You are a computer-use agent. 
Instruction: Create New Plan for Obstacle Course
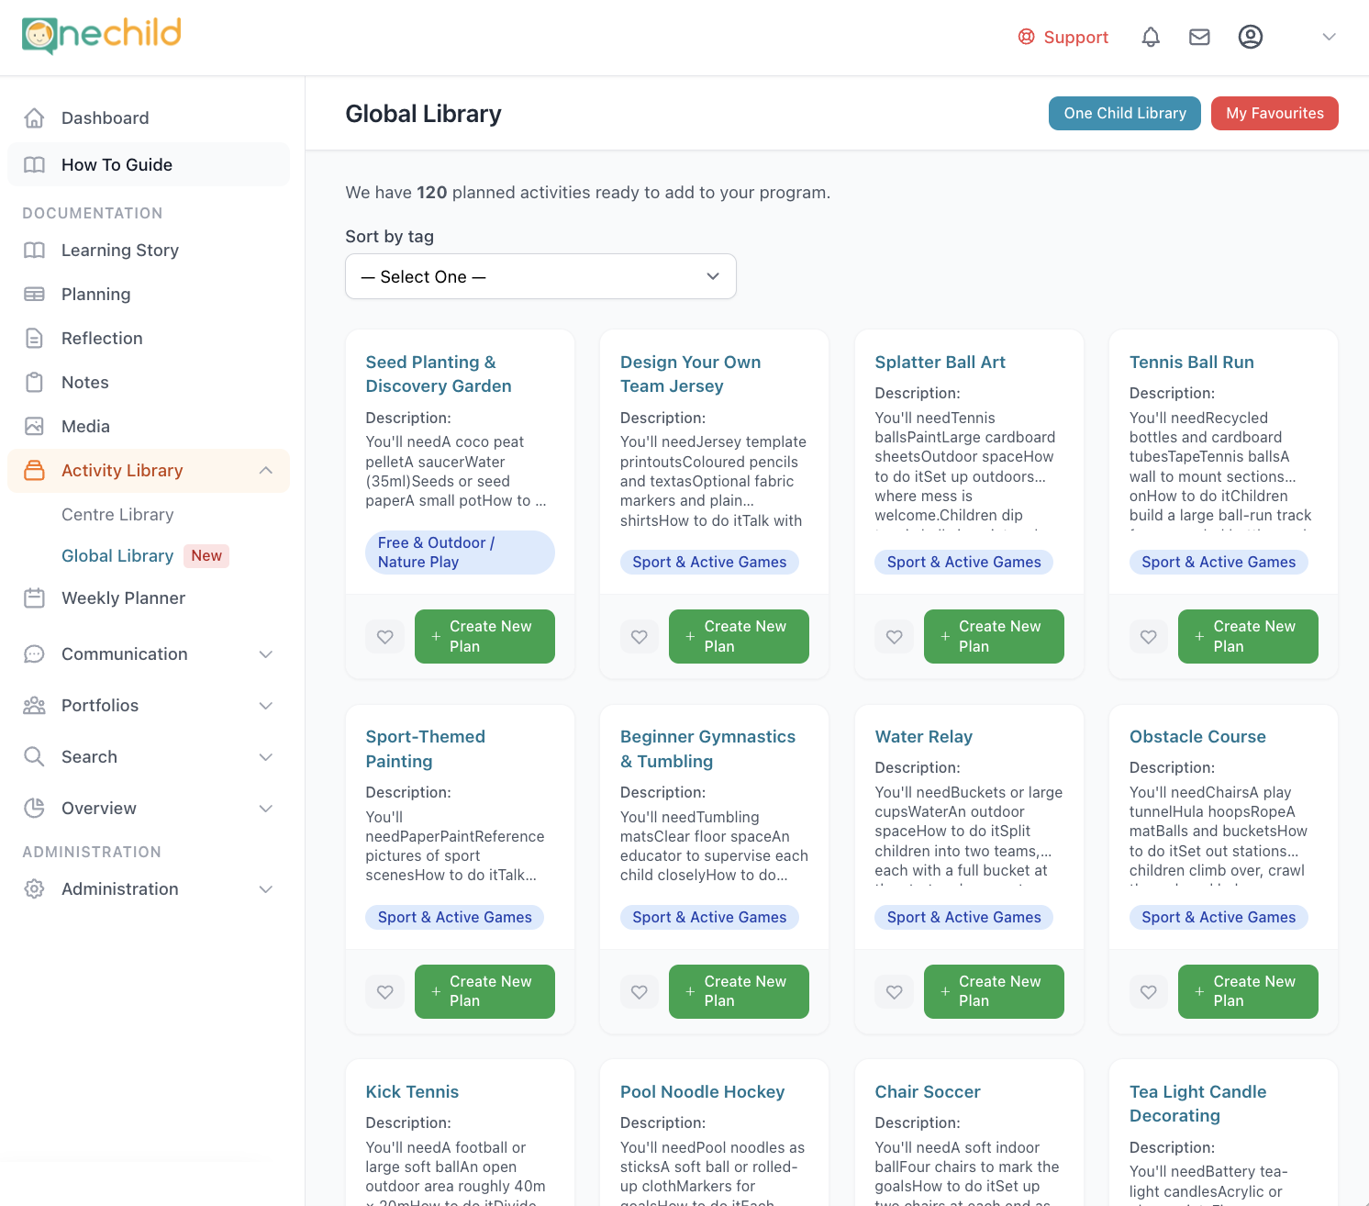(1248, 991)
